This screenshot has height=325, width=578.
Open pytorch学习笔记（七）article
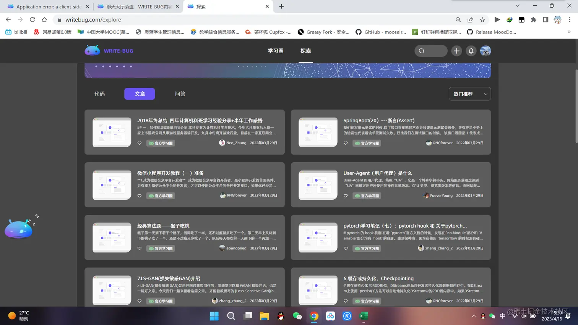(x=405, y=226)
